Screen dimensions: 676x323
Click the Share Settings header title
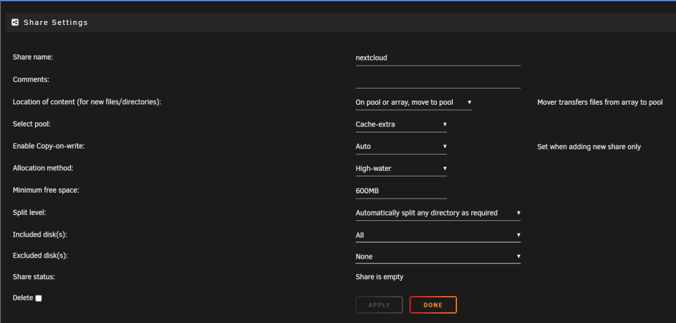click(55, 22)
